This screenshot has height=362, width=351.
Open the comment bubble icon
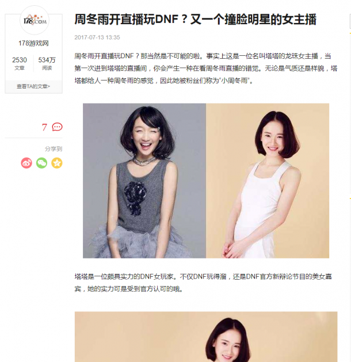coord(57,127)
